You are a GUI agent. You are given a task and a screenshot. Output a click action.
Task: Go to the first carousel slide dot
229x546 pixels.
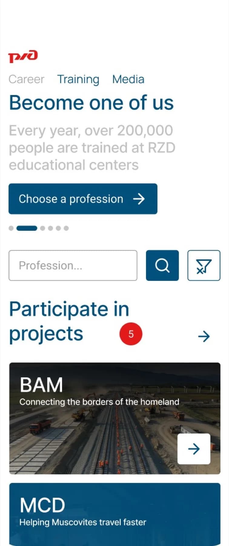tap(11, 228)
